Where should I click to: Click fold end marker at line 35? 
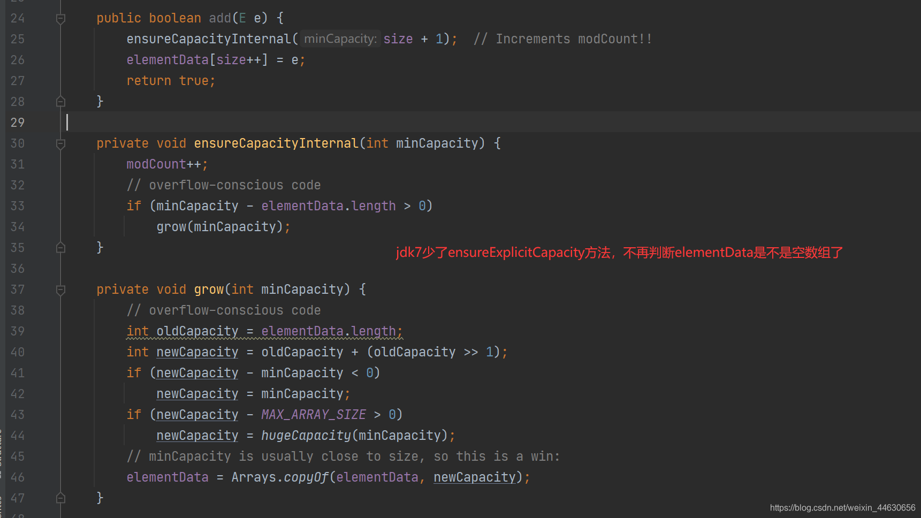point(60,247)
